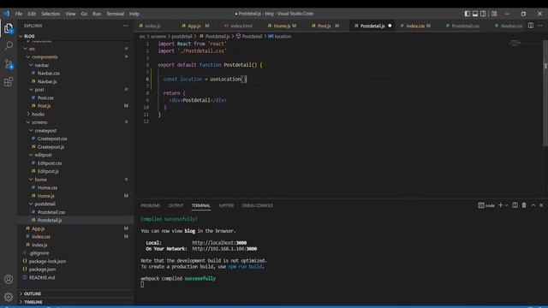This screenshot has height=308, width=548.
Task: Open the Manage gear icon
Action: 9,297
